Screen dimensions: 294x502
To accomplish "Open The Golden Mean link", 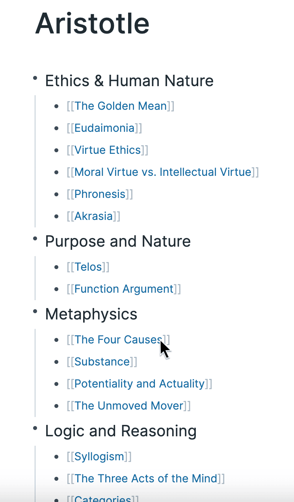I will pos(121,106).
